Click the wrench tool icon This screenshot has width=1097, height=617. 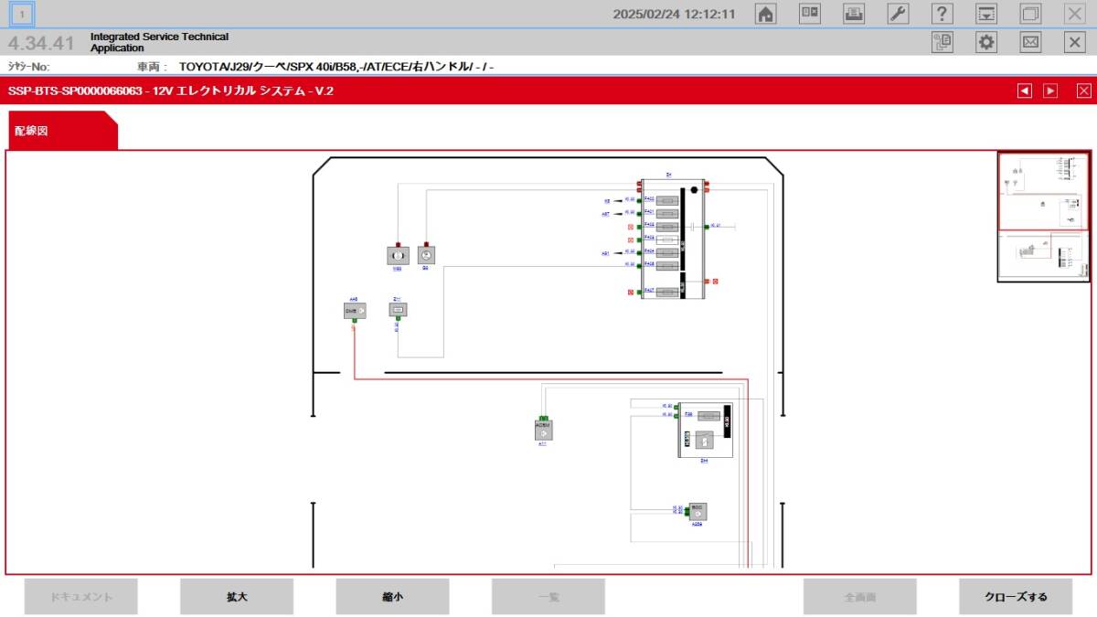tap(898, 14)
